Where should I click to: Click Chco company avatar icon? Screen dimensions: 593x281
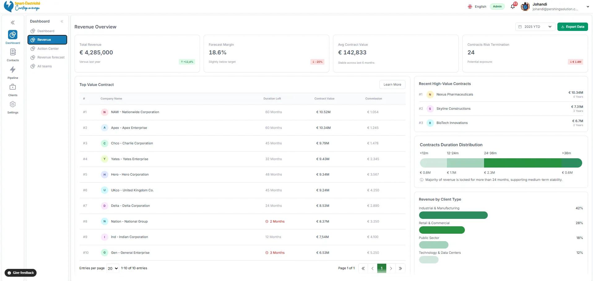[104, 143]
